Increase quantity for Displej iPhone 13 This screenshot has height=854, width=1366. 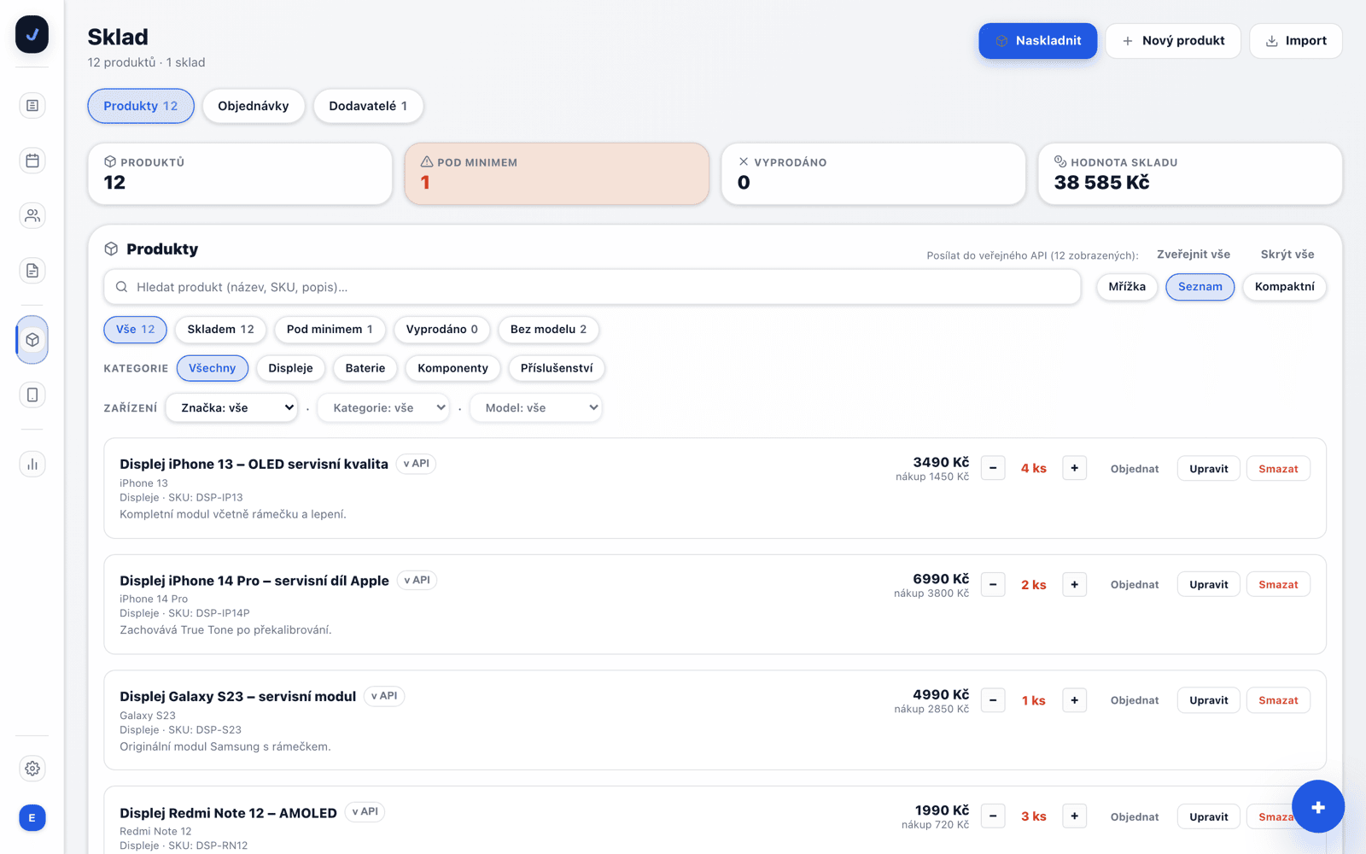click(x=1075, y=468)
